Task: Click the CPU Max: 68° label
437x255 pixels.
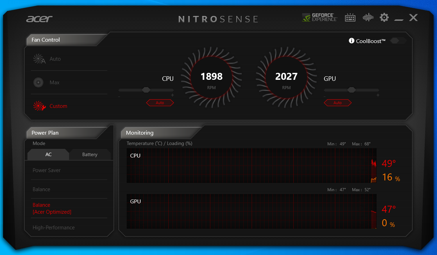Action: [x=361, y=144]
